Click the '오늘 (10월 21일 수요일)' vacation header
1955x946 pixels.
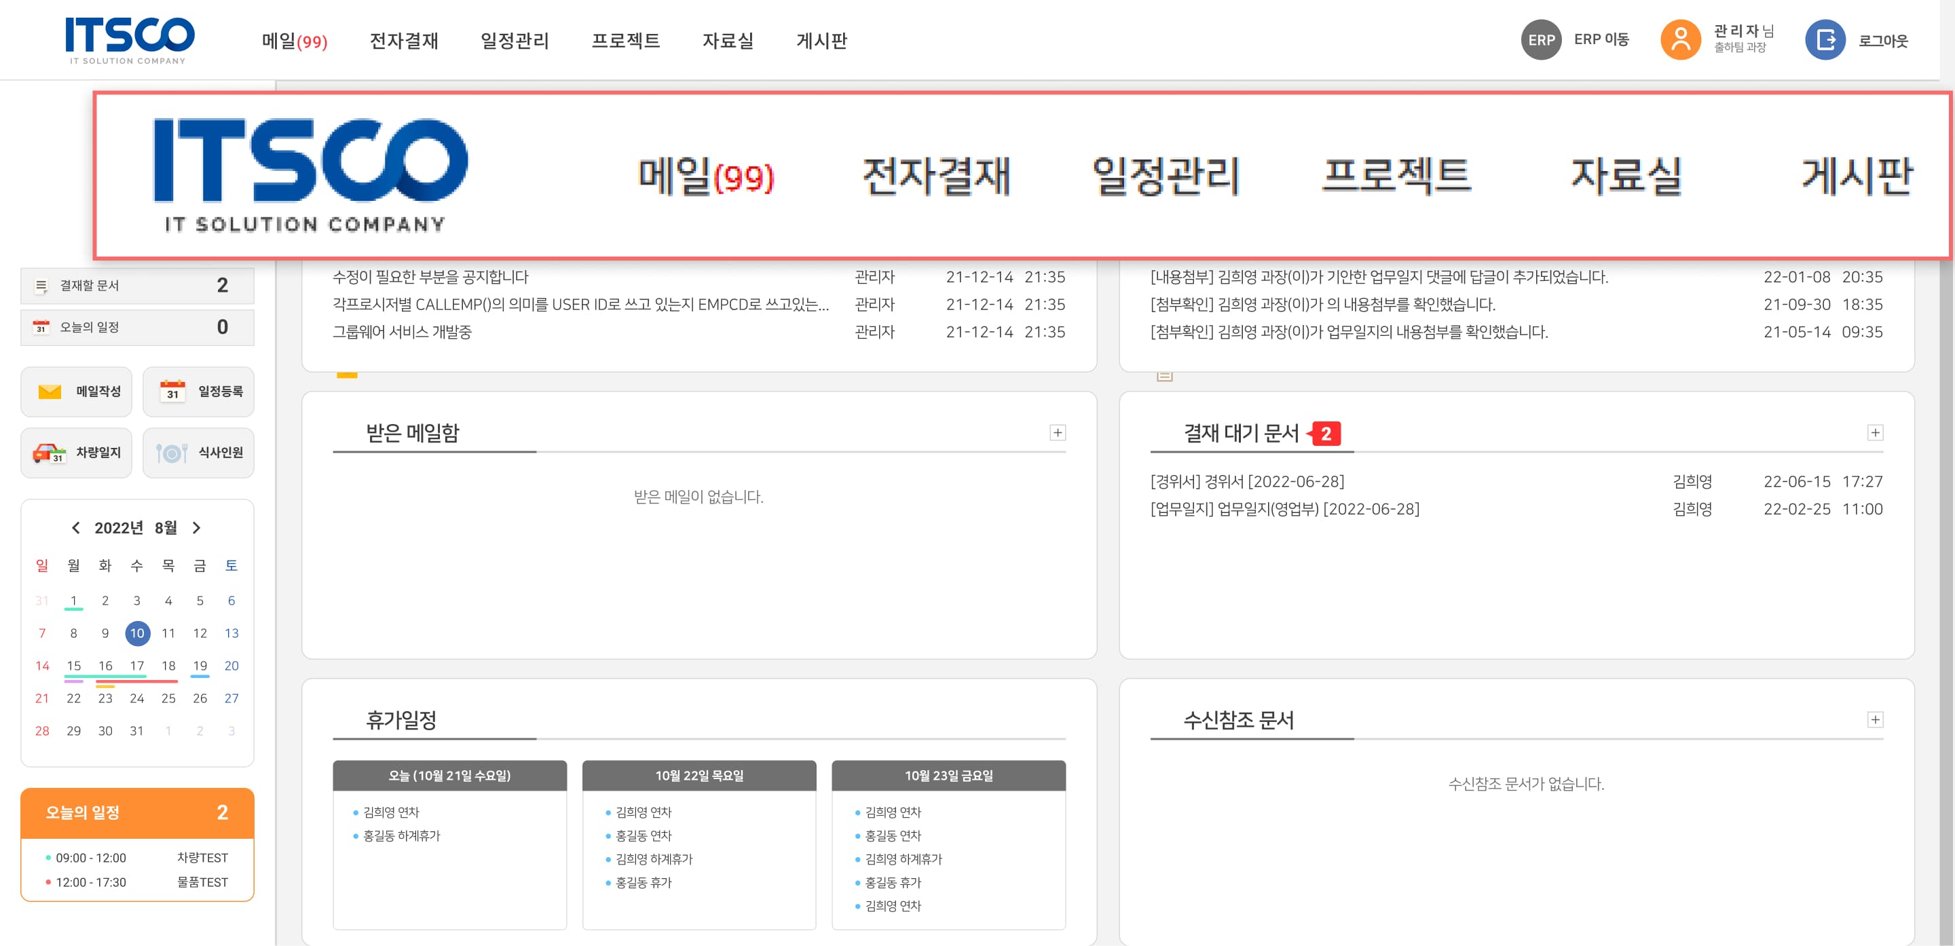[450, 775]
